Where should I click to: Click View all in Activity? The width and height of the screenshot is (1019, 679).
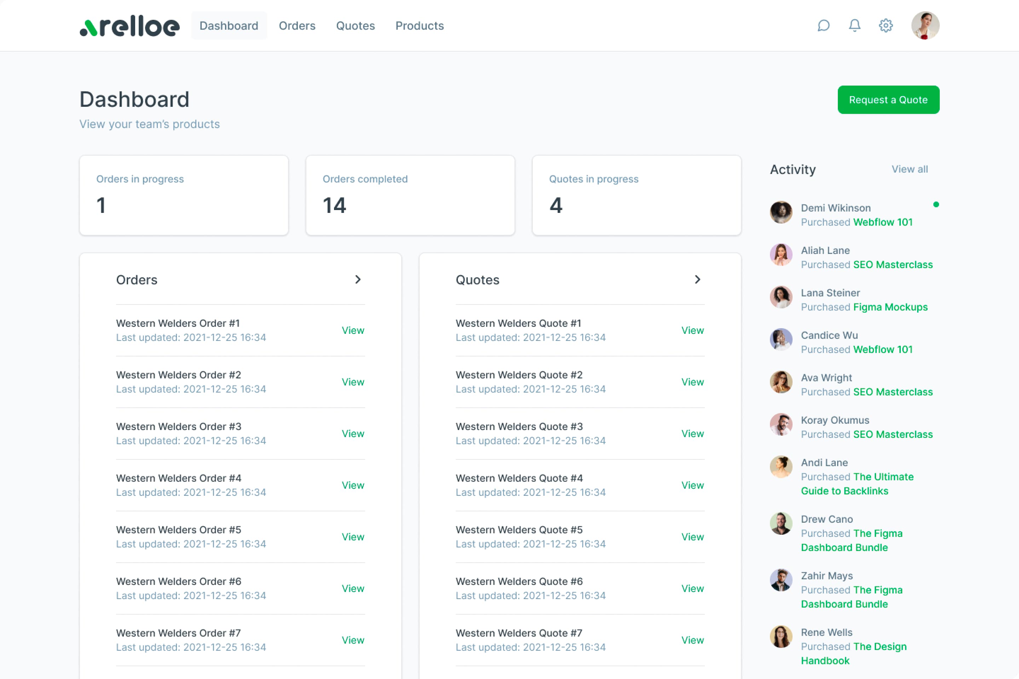[x=909, y=169]
